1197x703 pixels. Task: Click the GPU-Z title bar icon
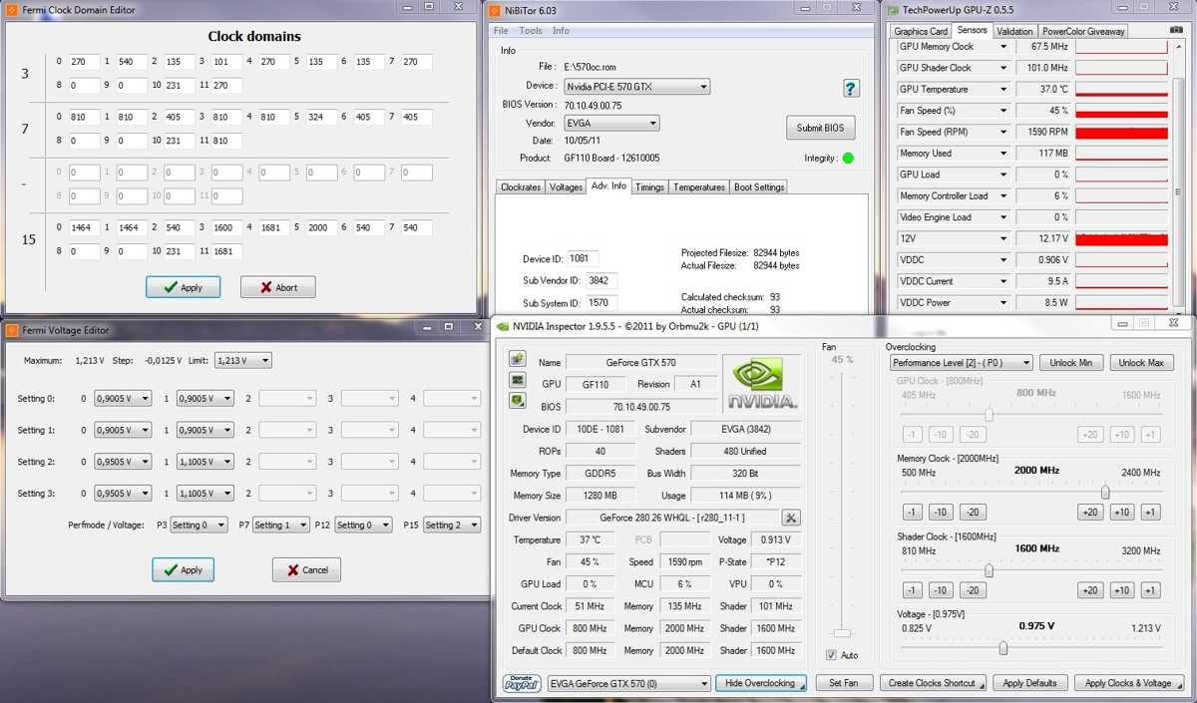894,10
